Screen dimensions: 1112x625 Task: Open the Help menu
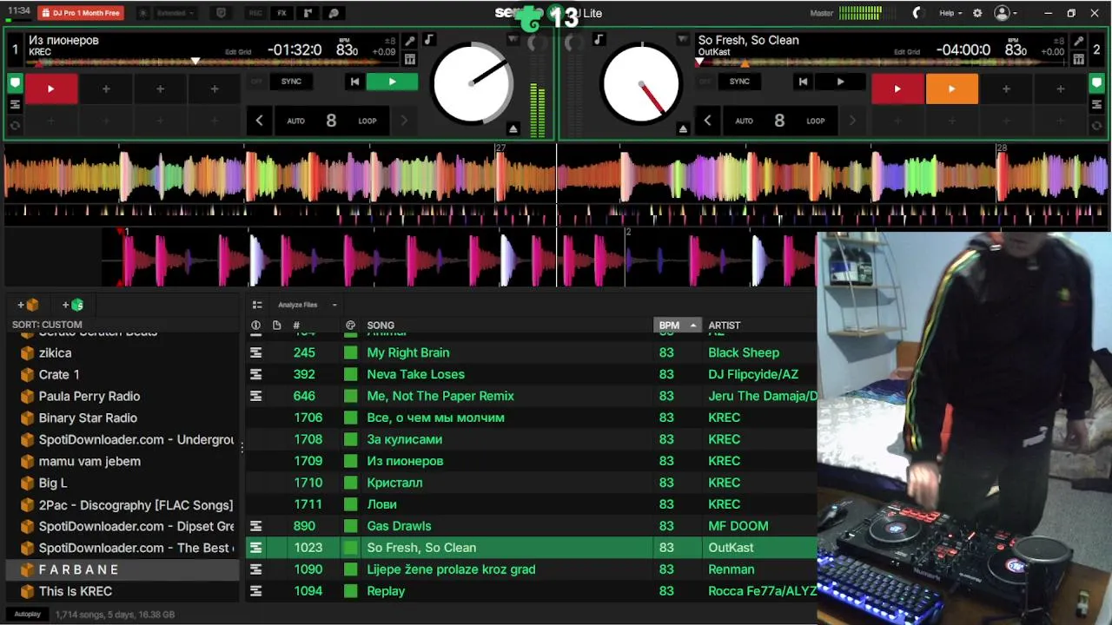tap(950, 13)
